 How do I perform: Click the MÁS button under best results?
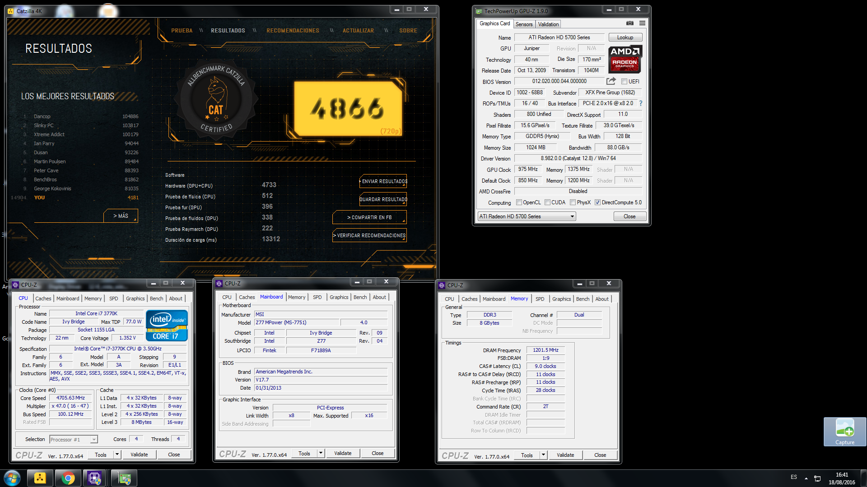tap(121, 216)
